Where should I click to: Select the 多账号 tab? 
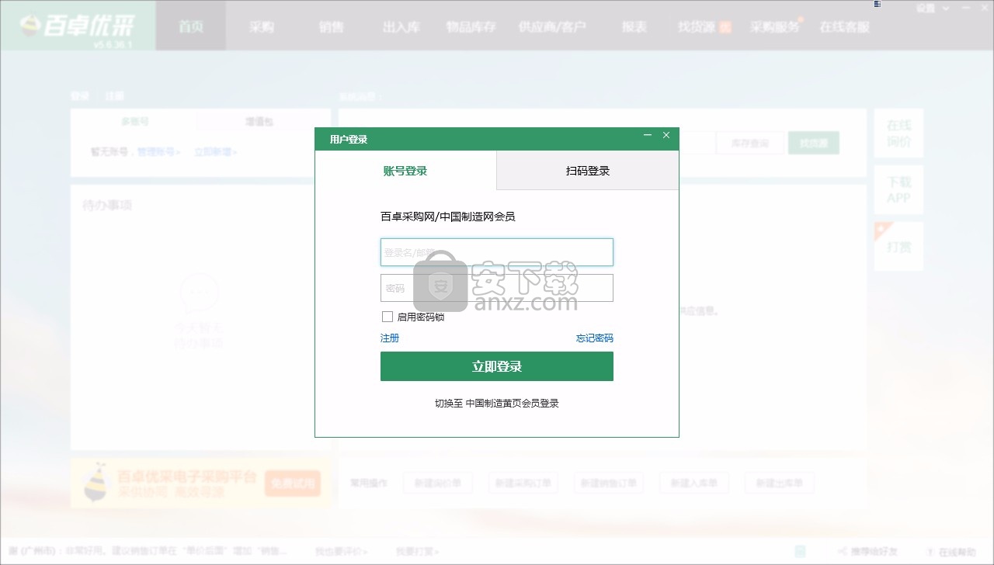(134, 122)
